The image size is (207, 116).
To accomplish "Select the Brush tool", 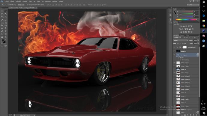I will [x=6, y=20].
